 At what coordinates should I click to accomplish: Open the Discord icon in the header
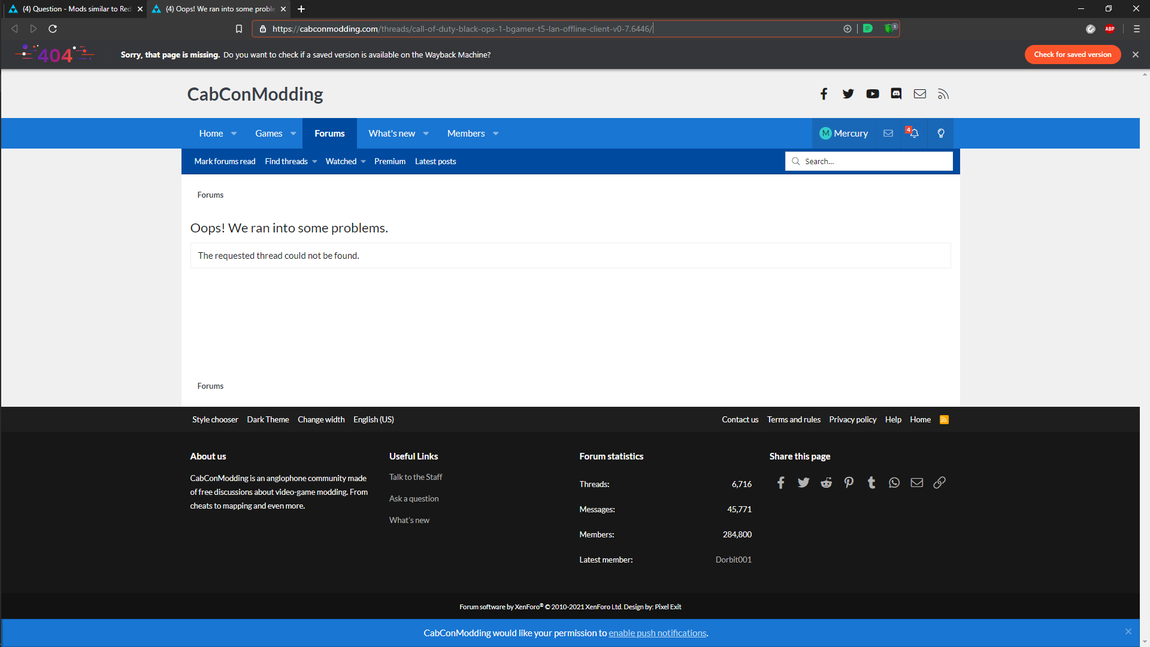[x=896, y=94]
